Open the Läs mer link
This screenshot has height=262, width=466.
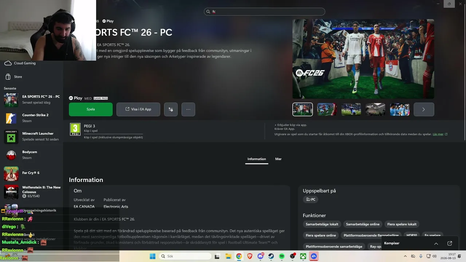pos(440,134)
